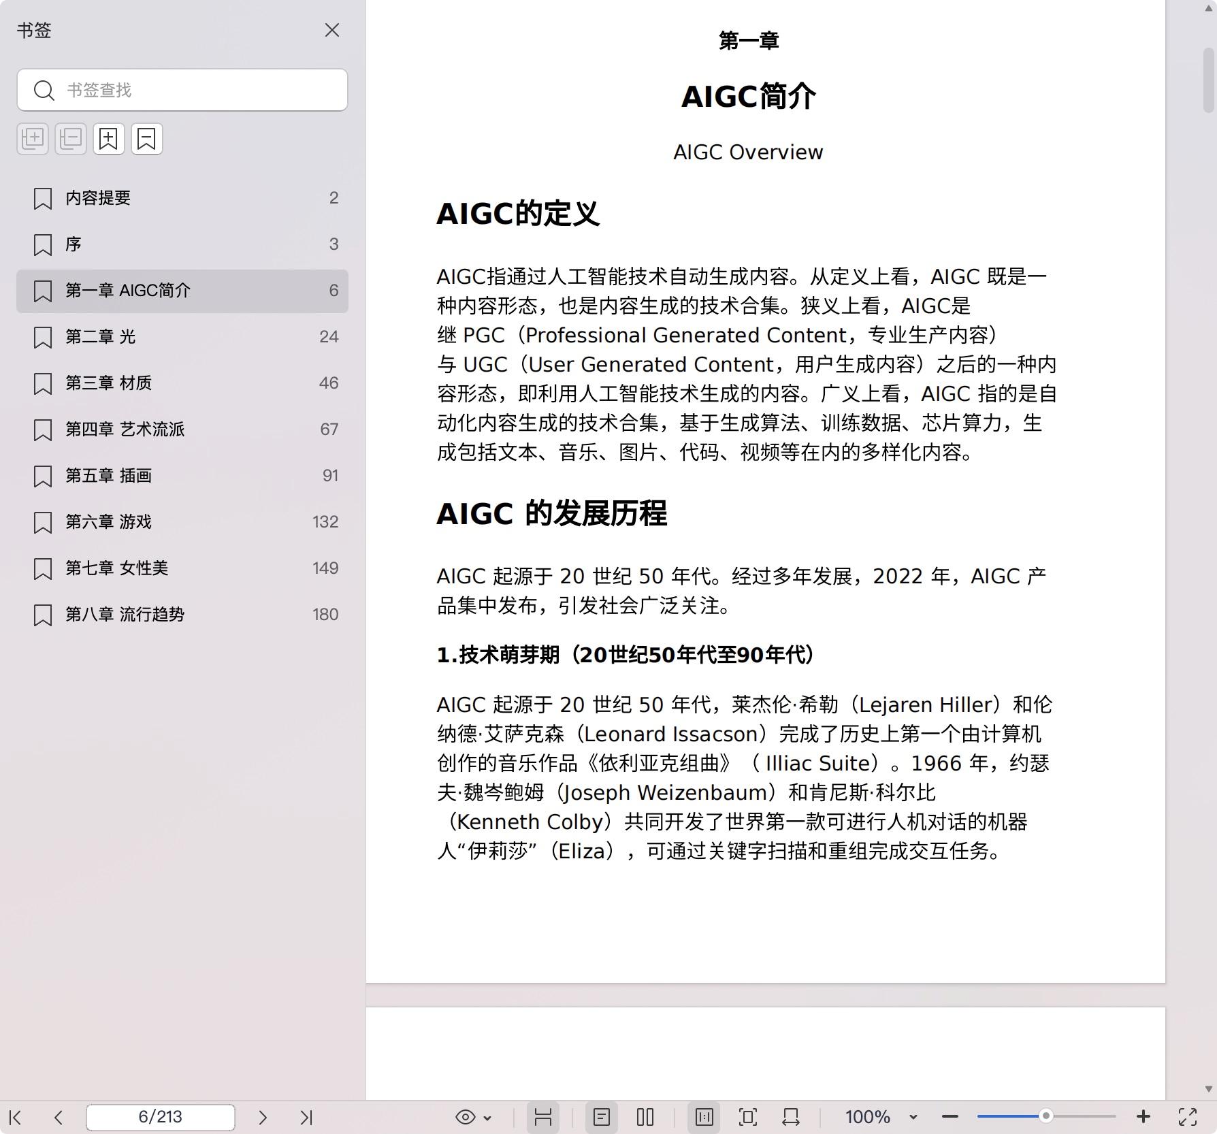The height and width of the screenshot is (1134, 1217).
Task: Remove bookmark icon
Action: (147, 139)
